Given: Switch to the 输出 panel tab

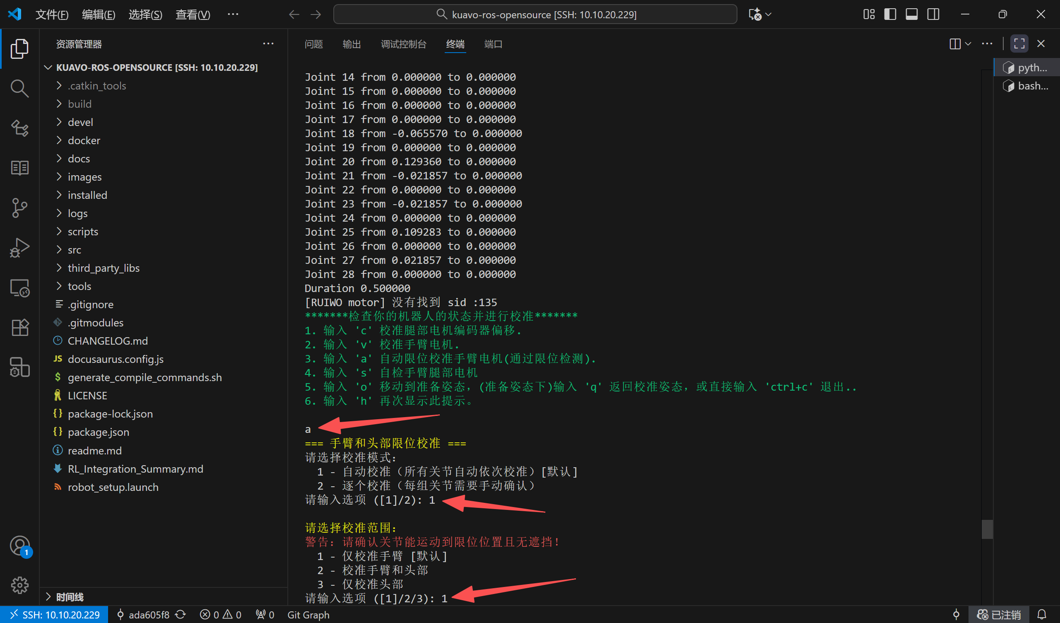Looking at the screenshot, I should pos(352,44).
